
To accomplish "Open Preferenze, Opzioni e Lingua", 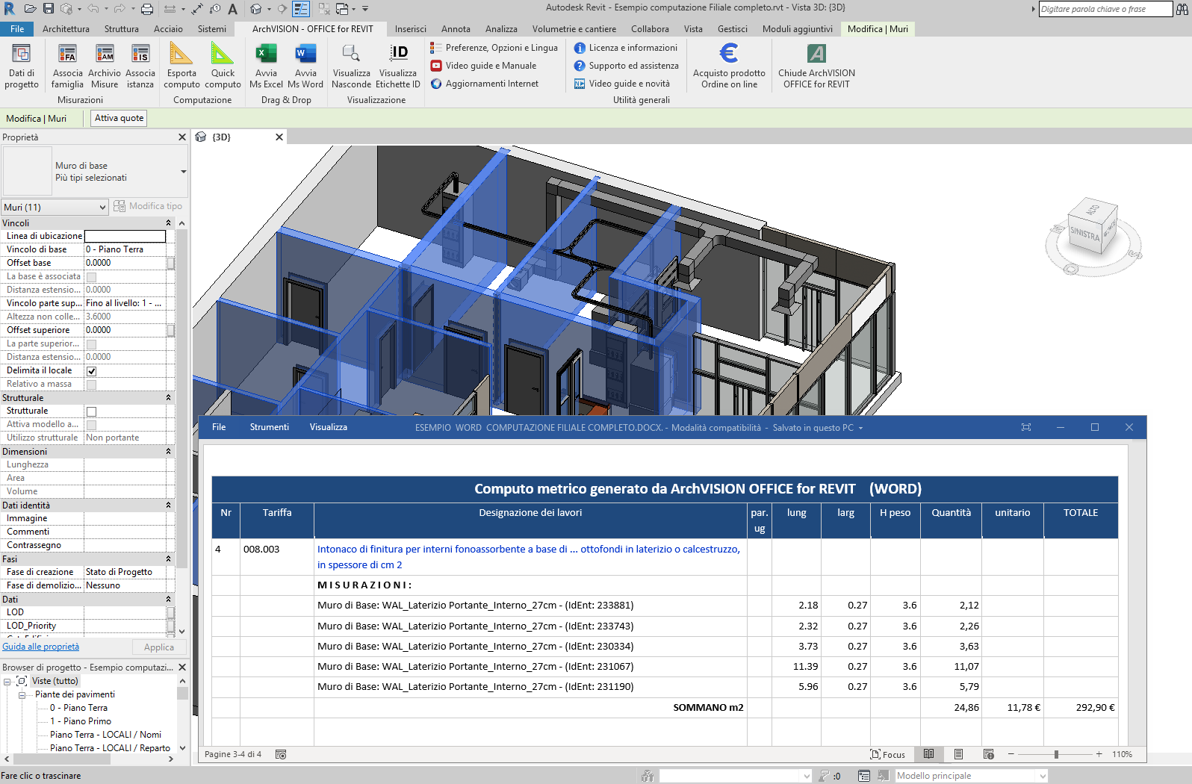I will tap(494, 48).
